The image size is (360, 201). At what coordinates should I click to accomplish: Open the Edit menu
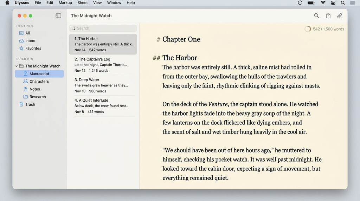[x=50, y=3]
